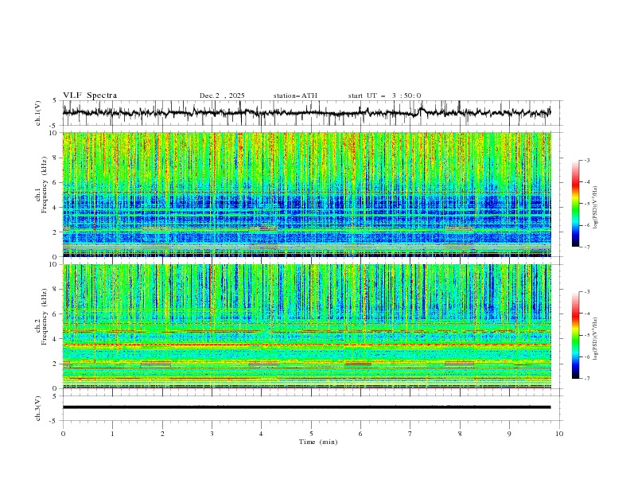
Task: Click time axis tick label '7'
Action: 410,434
